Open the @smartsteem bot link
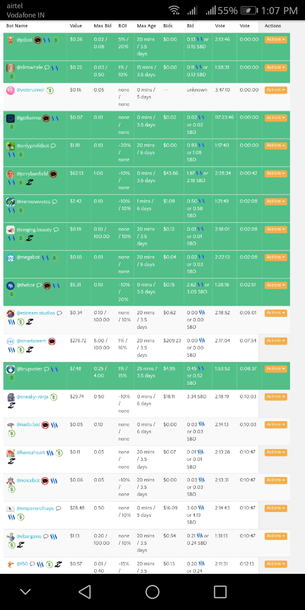Screen dimensions: 305x610 31,341
